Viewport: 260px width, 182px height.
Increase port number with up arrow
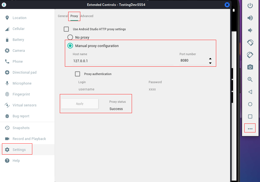tap(210, 59)
